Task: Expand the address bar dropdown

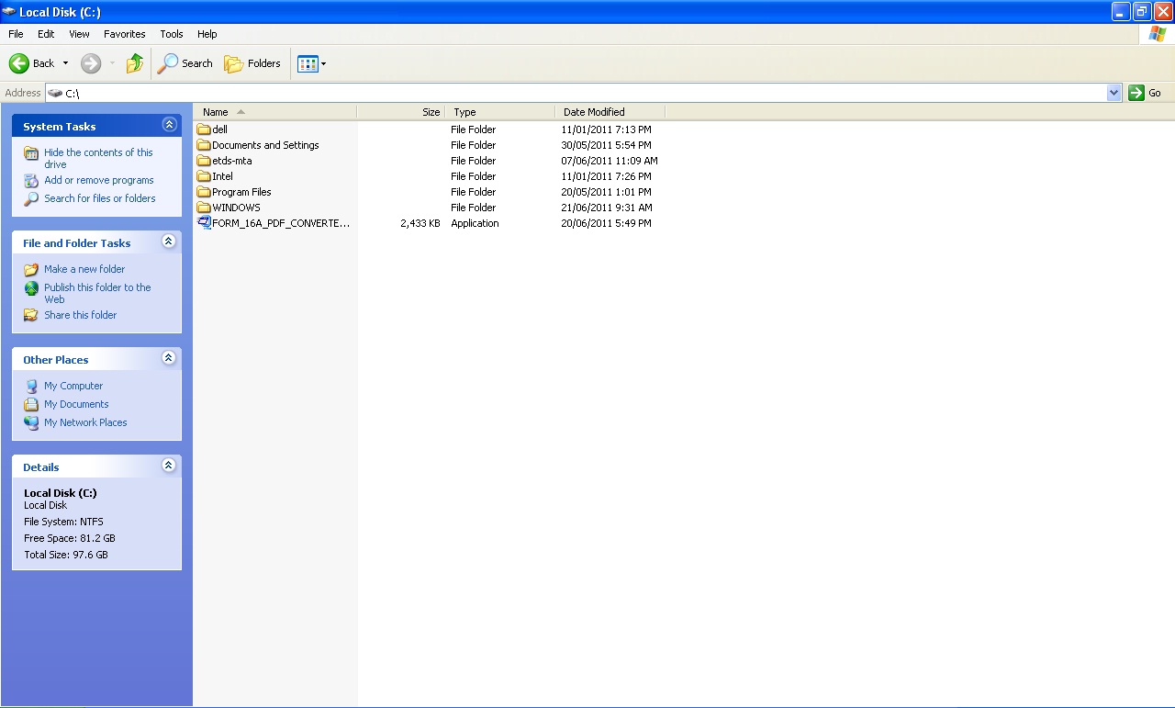Action: [1114, 93]
